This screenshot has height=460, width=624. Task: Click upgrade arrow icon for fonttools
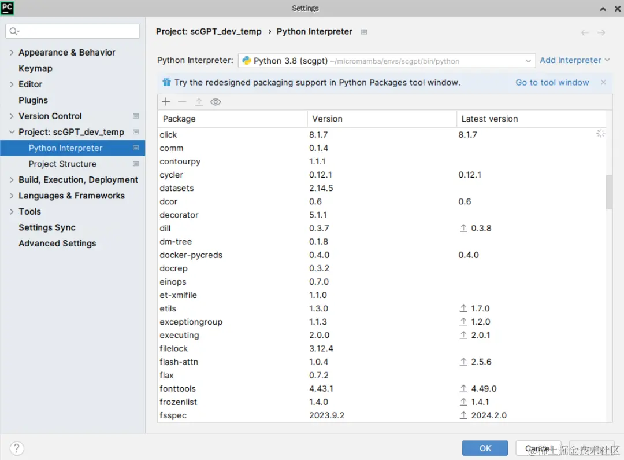click(463, 388)
